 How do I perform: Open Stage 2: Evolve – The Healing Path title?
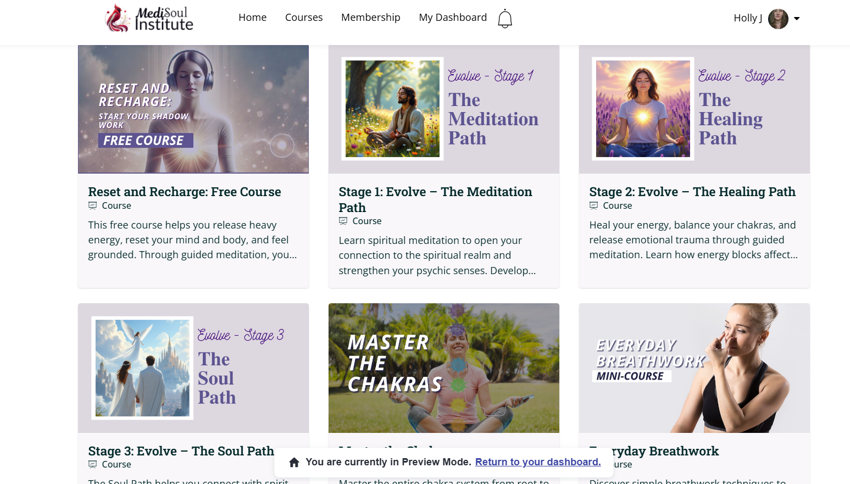pyautogui.click(x=692, y=192)
